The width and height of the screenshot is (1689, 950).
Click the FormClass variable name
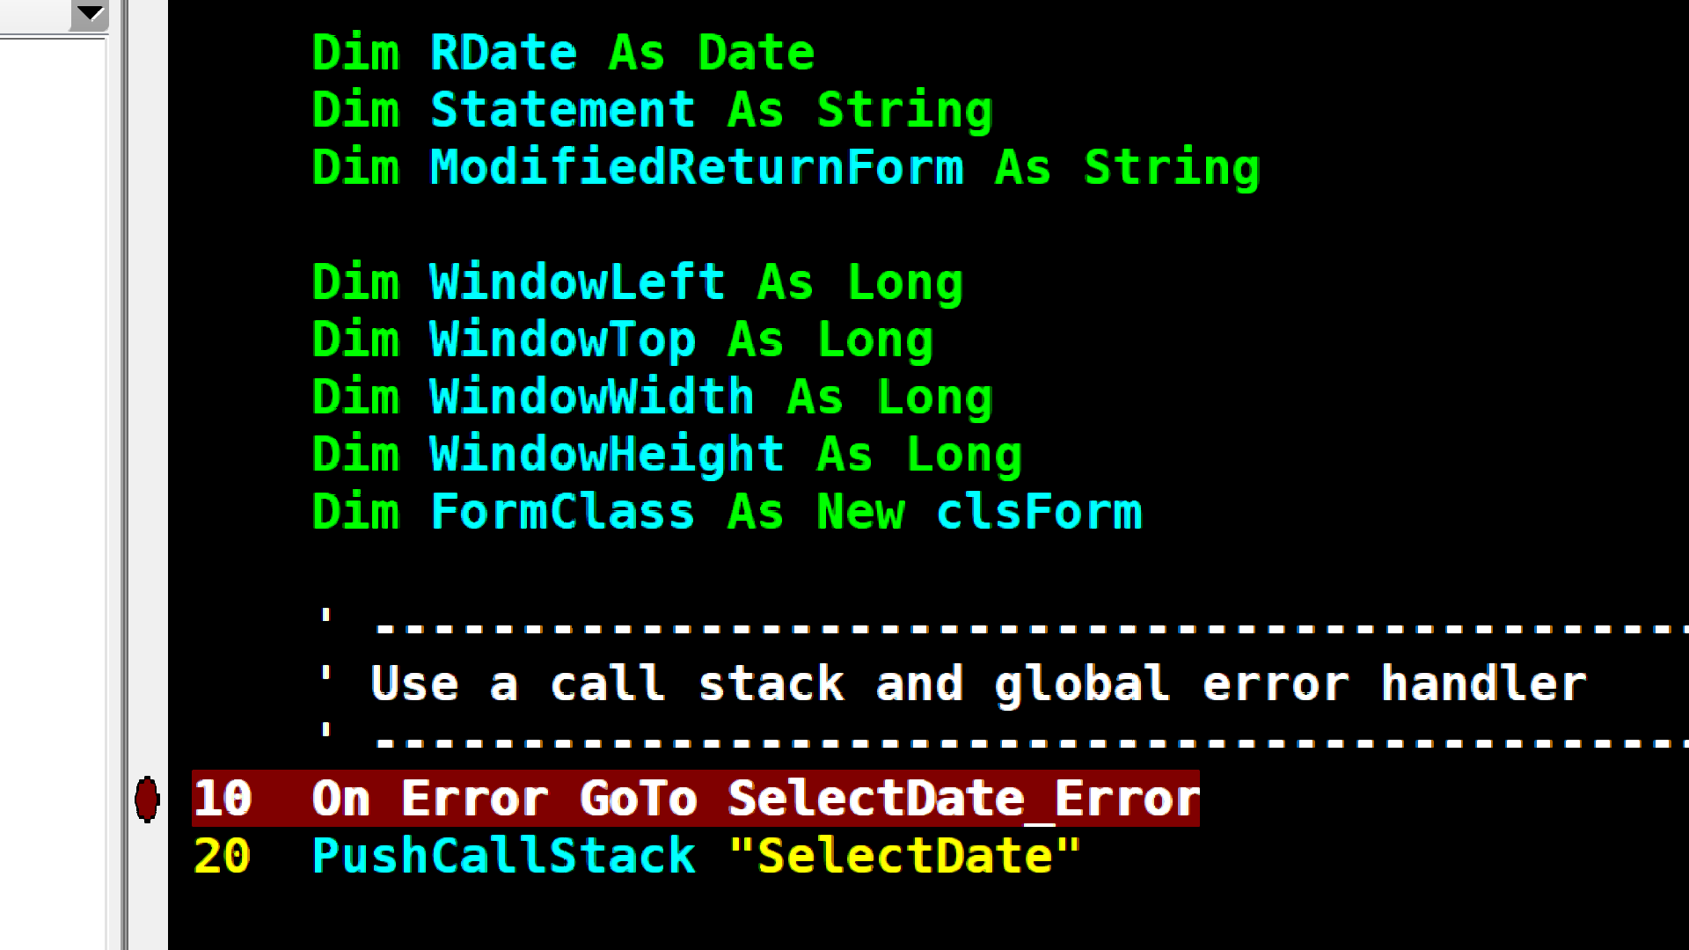[x=563, y=512]
